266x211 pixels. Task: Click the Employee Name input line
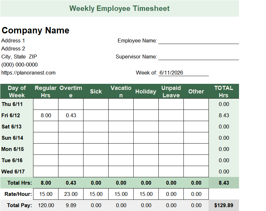[199, 41]
